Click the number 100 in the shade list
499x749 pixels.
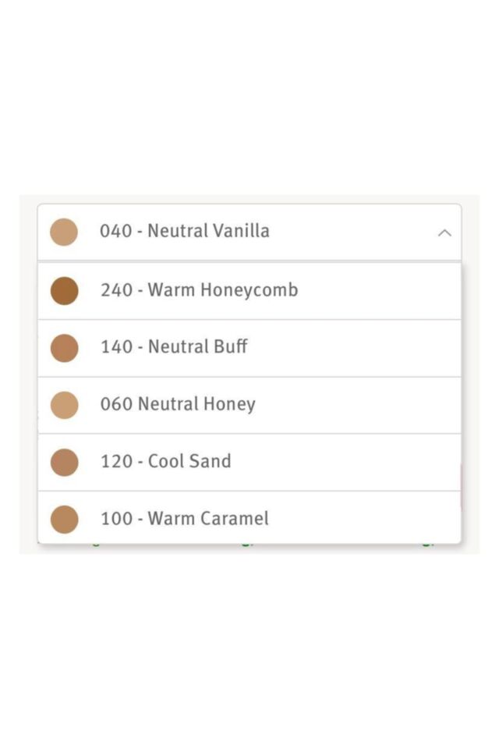click(116, 518)
